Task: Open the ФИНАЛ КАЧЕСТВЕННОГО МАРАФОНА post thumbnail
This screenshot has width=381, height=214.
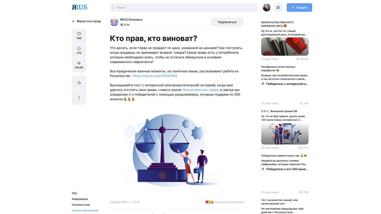Action: point(285,47)
